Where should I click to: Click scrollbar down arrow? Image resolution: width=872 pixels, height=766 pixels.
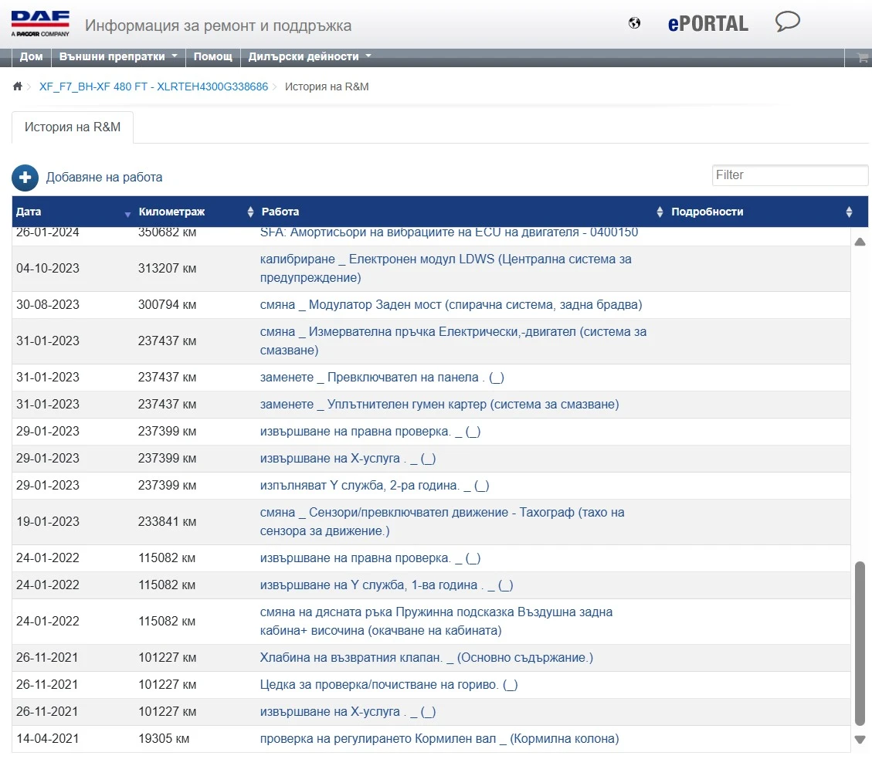pyautogui.click(x=860, y=739)
